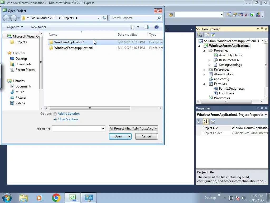This screenshot has height=203, width=270.
Task: Pin the Properties panel
Action: (262, 108)
